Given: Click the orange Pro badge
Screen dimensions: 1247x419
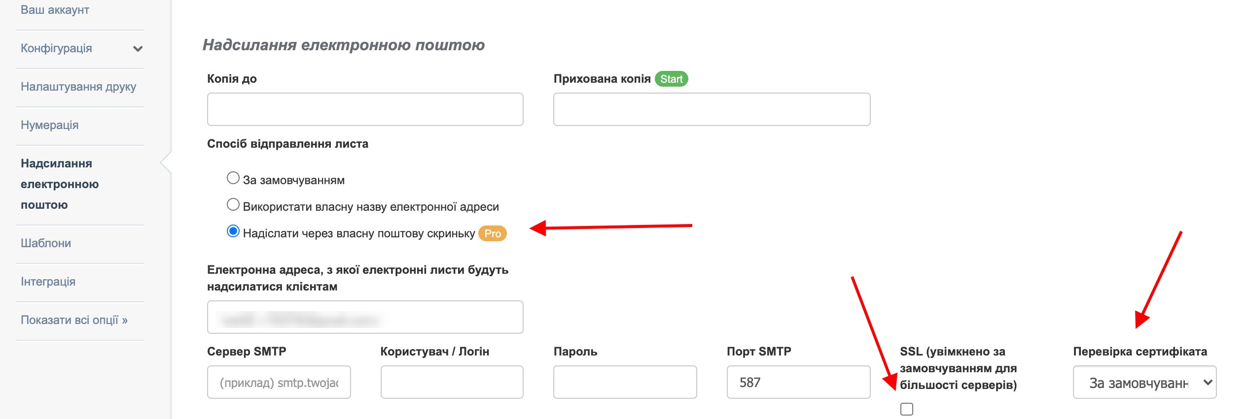Looking at the screenshot, I should [492, 233].
